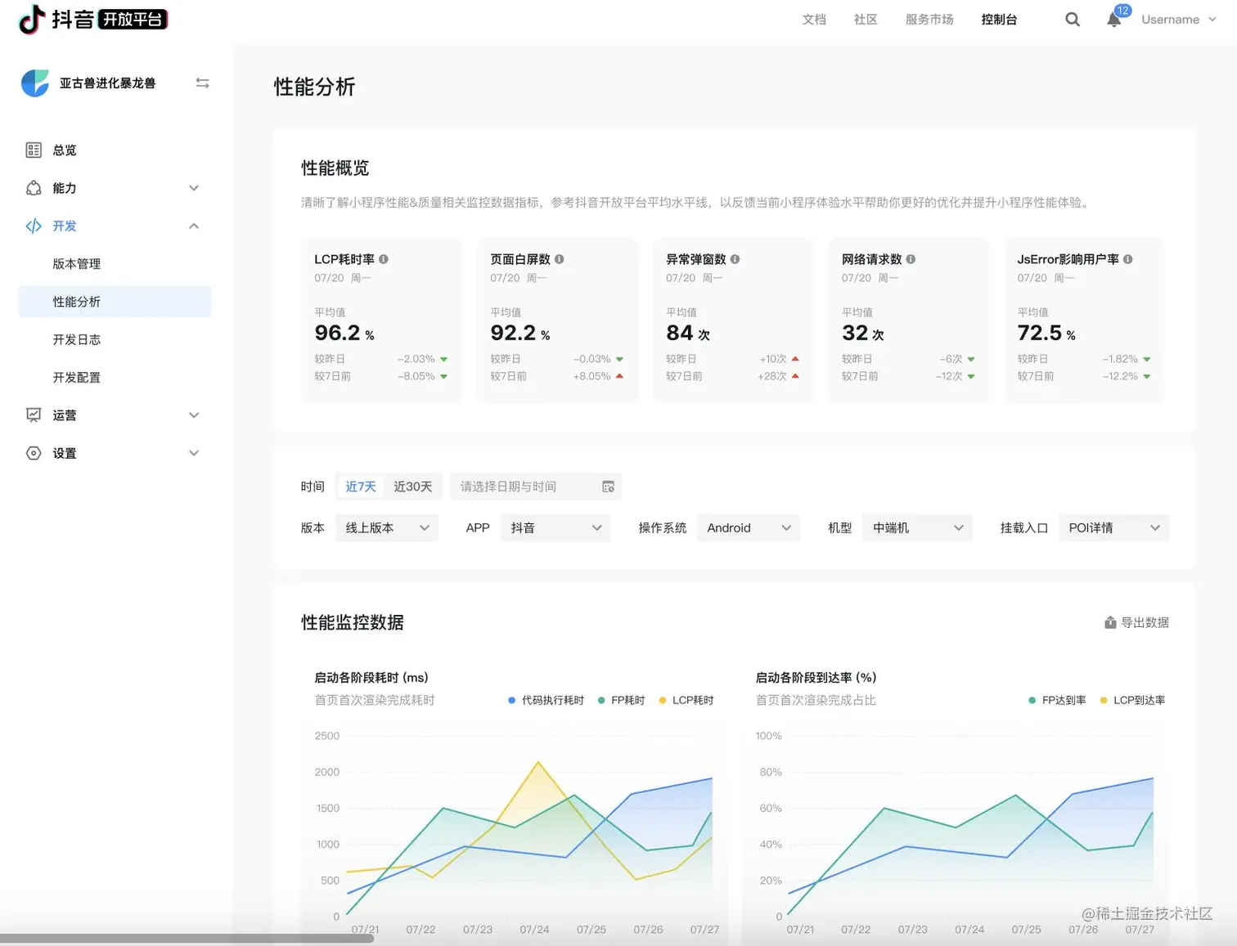Click info icon next to 网络请求数
Screen dimensions: 1237x946
tap(911, 259)
